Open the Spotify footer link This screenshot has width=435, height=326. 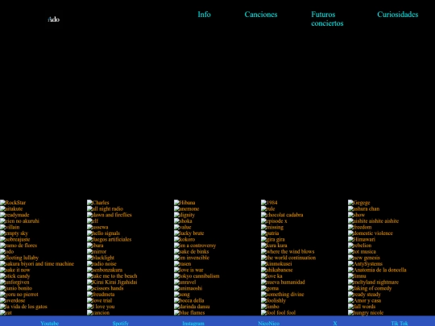coord(120,324)
